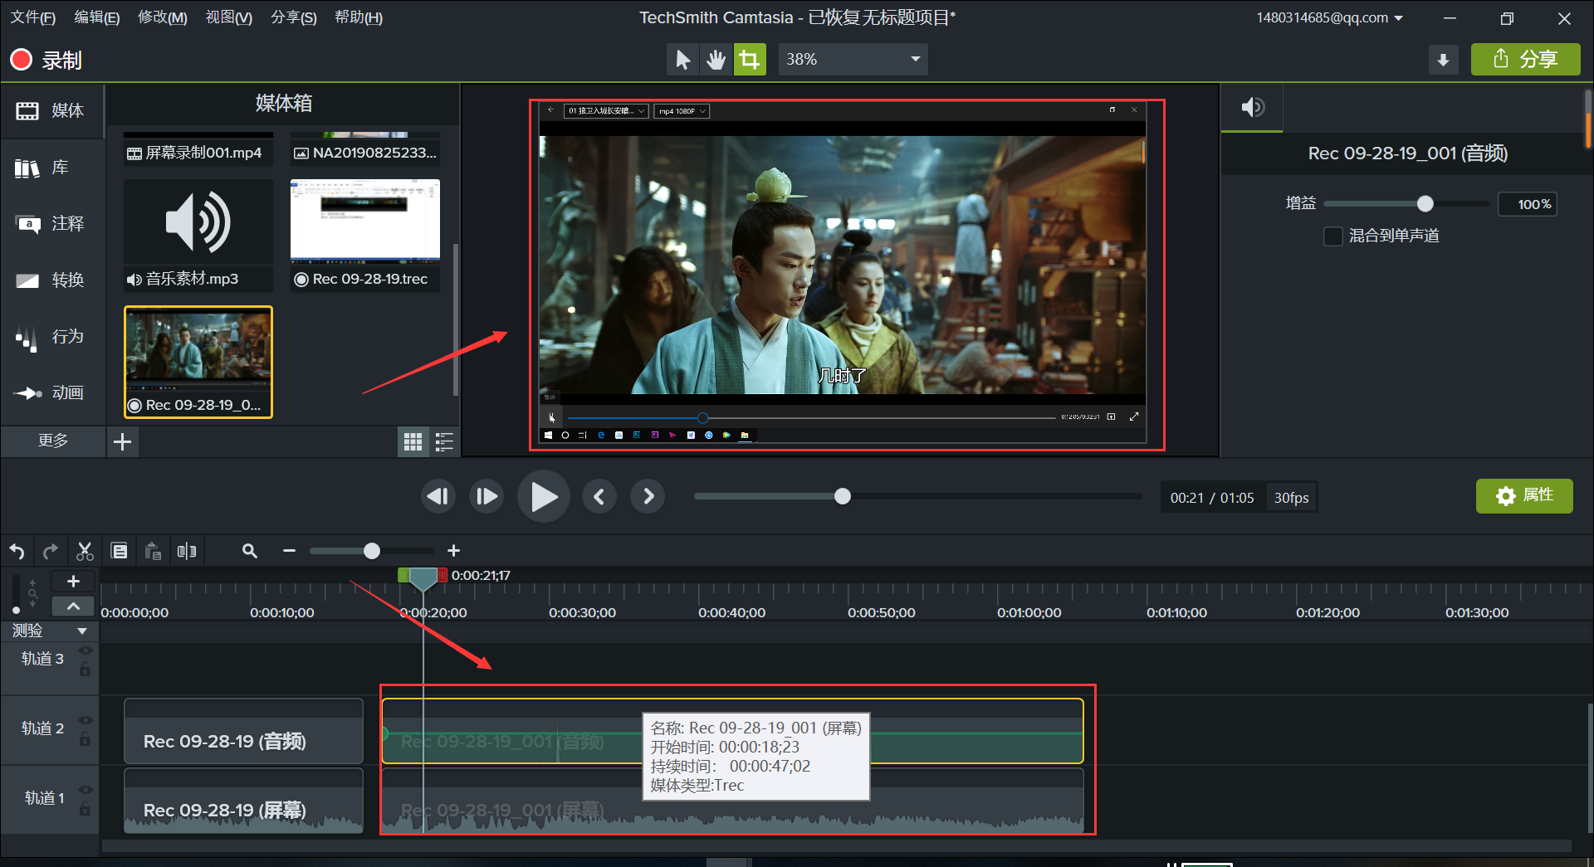The height and width of the screenshot is (867, 1594).
Task: Click the timeline zoom magnifier icon
Action: click(249, 551)
